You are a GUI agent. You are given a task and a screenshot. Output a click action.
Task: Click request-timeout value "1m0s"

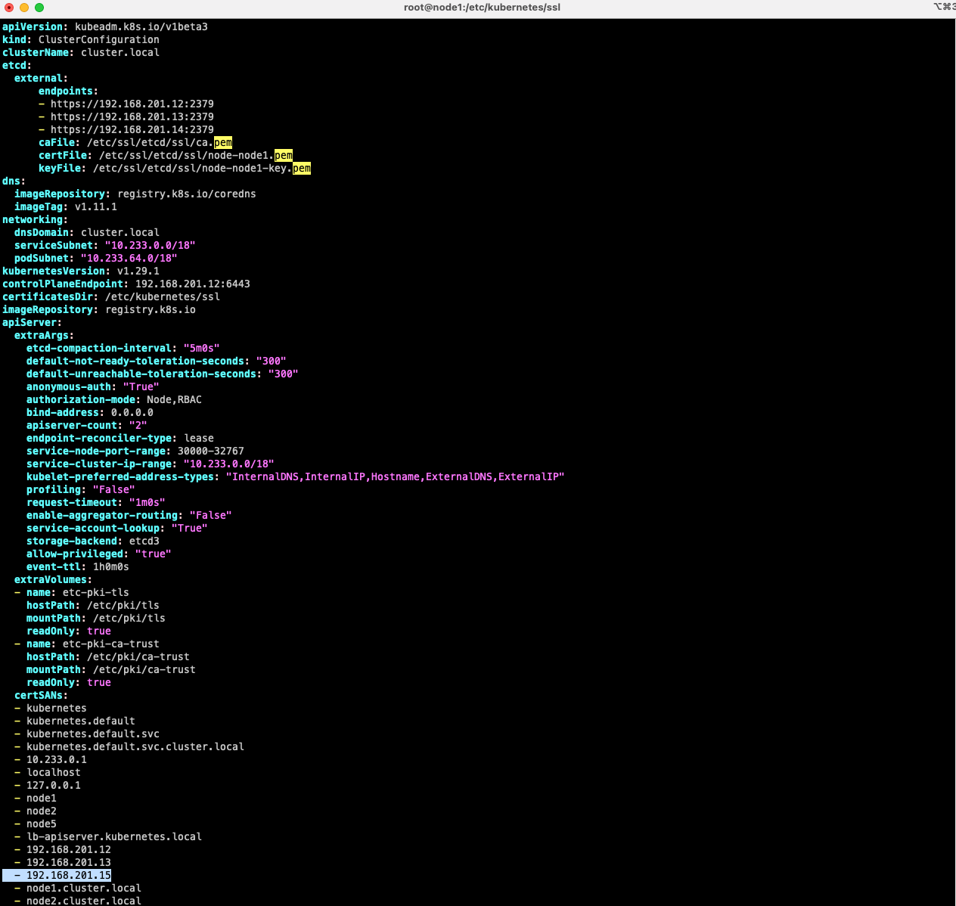147,502
